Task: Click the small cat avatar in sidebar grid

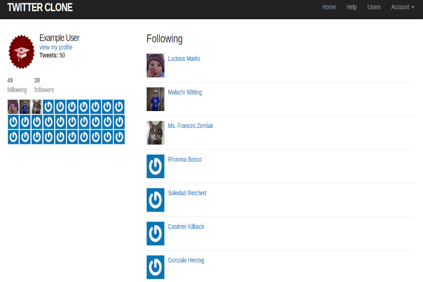Action: coord(37,107)
